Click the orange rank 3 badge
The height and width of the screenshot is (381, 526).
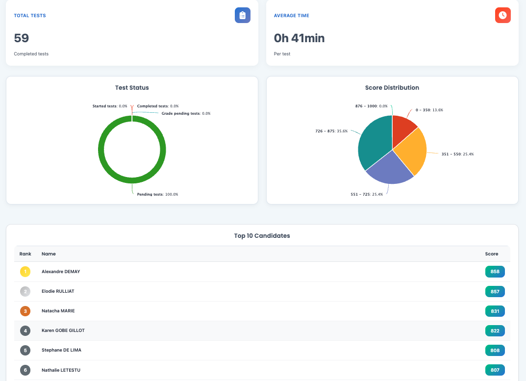25,310
